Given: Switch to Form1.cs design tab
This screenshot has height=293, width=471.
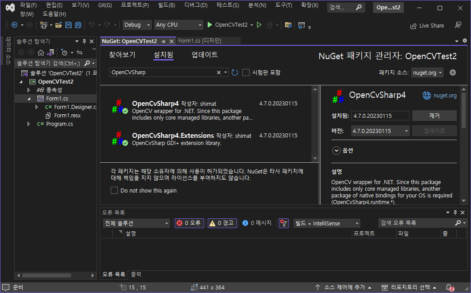Looking at the screenshot, I should (200, 41).
